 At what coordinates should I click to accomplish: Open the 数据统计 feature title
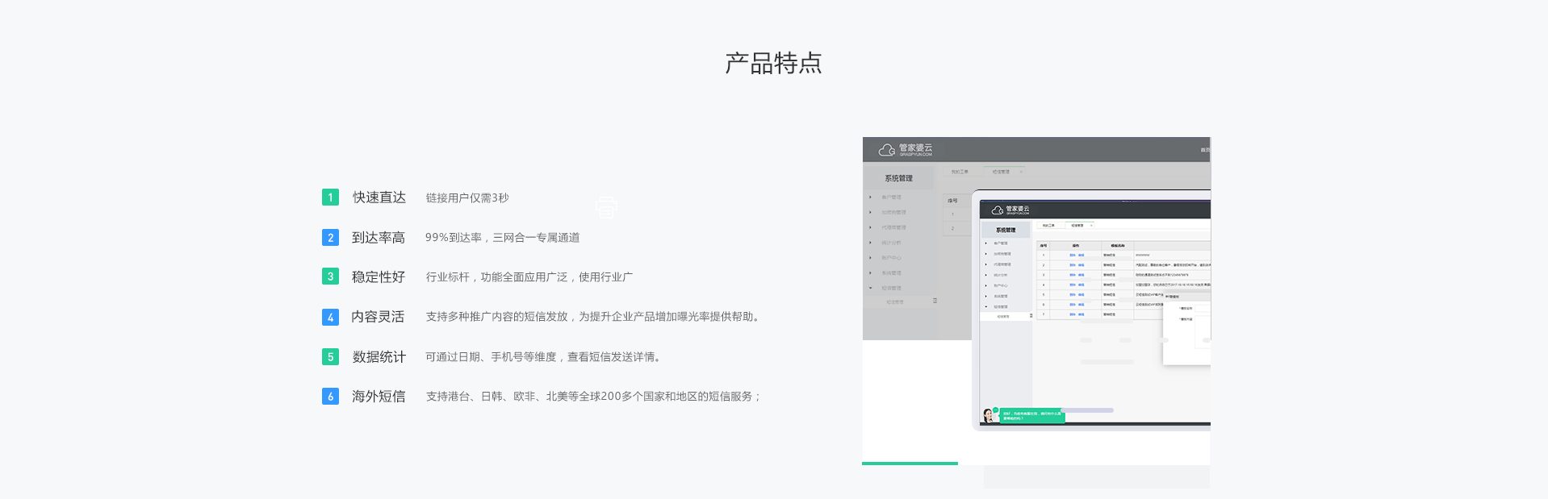click(379, 356)
